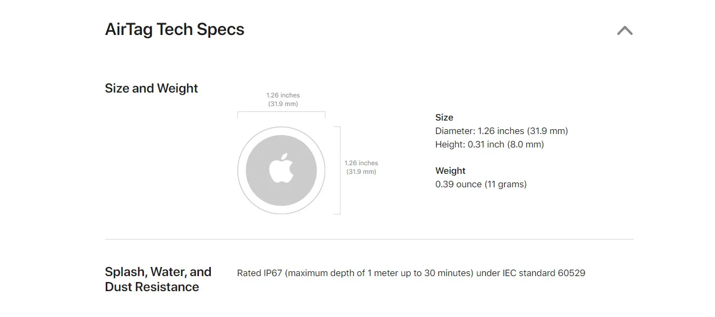Click the horizontal width bracket above the AirTag

[x=281, y=112]
